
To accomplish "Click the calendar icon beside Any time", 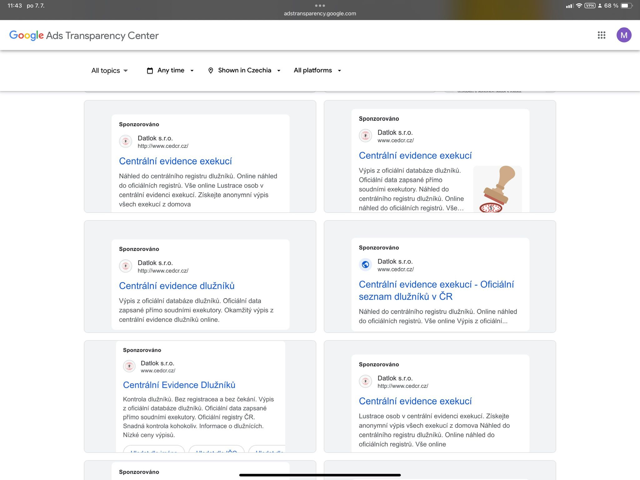I will coord(150,71).
